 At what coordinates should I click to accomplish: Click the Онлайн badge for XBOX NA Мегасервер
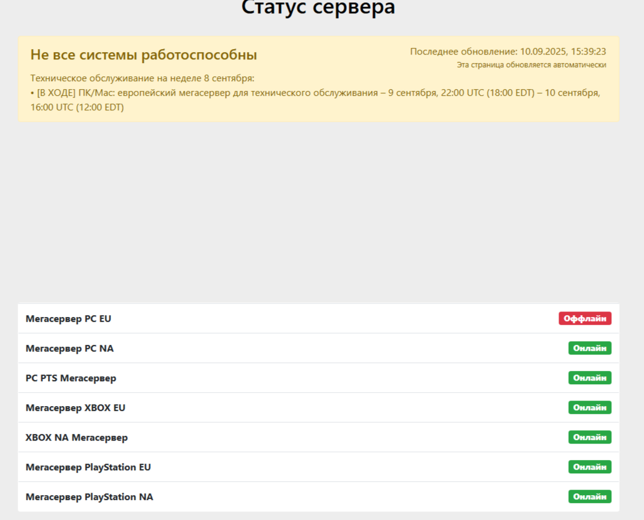click(589, 437)
